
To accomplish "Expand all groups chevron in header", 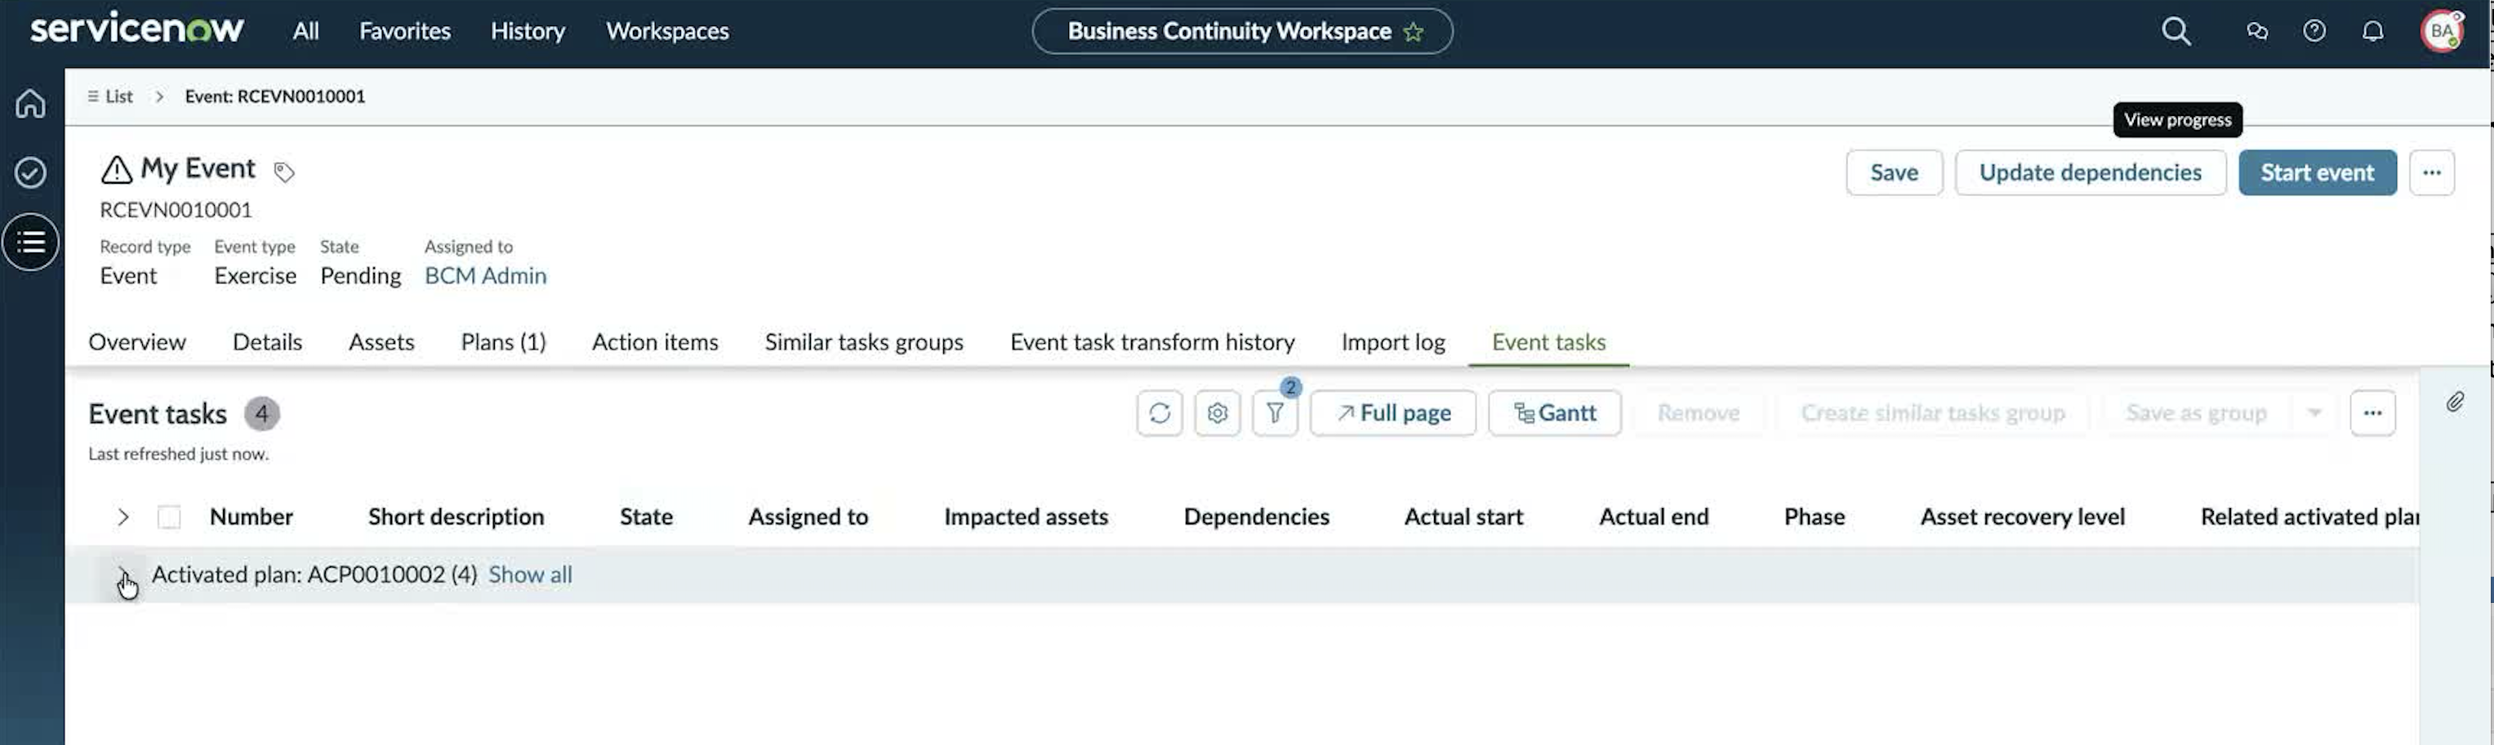I will [x=123, y=517].
